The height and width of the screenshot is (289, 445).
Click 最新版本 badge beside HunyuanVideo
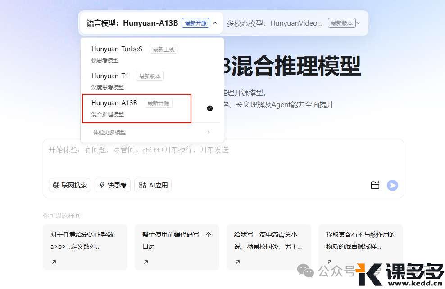342,23
